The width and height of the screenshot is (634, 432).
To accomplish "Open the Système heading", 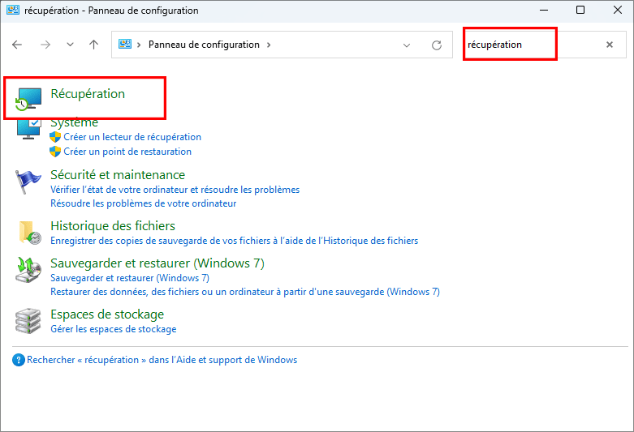I will coord(74,122).
